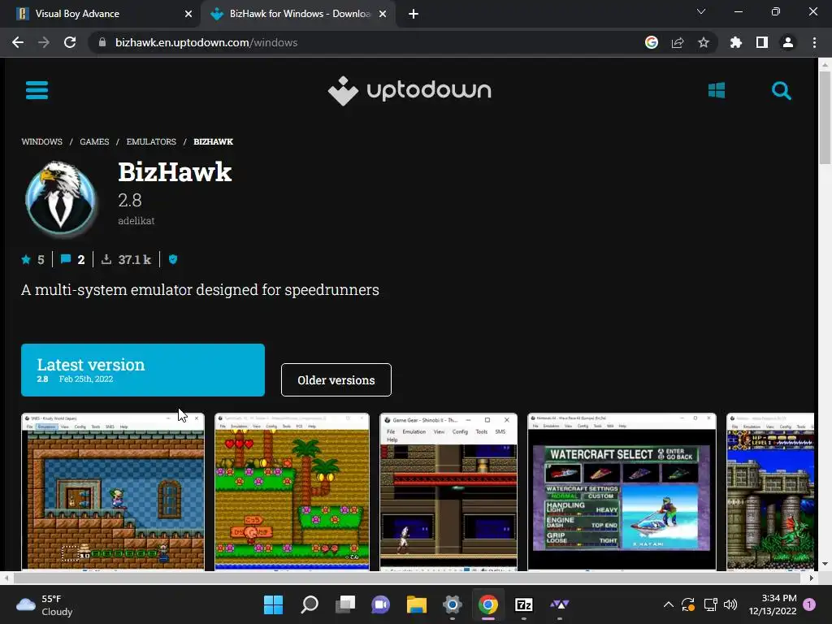This screenshot has width=832, height=624.
Task: Share this page icon
Action: coord(678,42)
